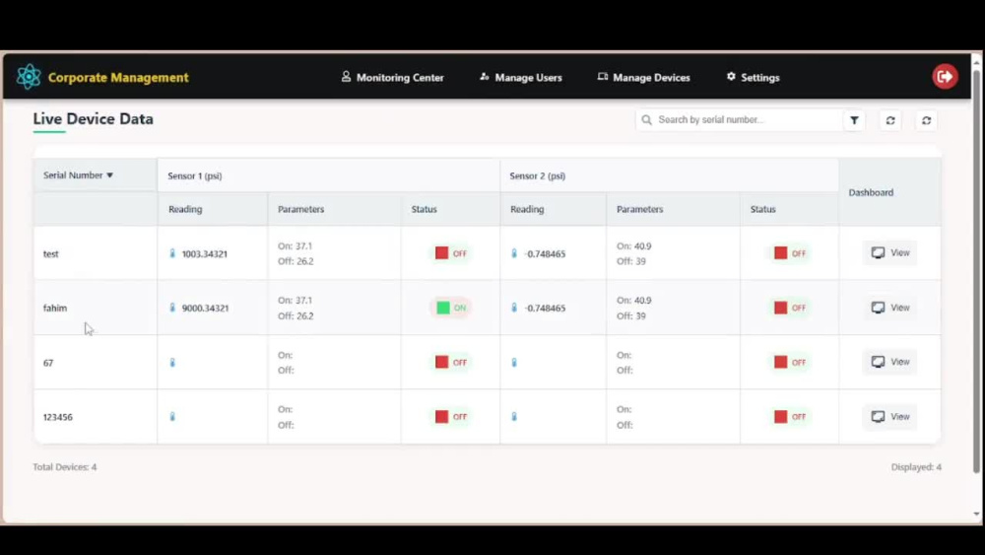
Task: Click the red logout icon
Action: 945,77
